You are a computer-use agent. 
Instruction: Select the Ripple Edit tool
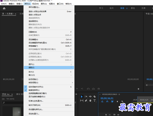(x=90, y=97)
